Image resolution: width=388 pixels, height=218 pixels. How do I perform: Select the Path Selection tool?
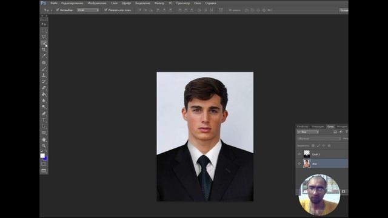(44, 127)
